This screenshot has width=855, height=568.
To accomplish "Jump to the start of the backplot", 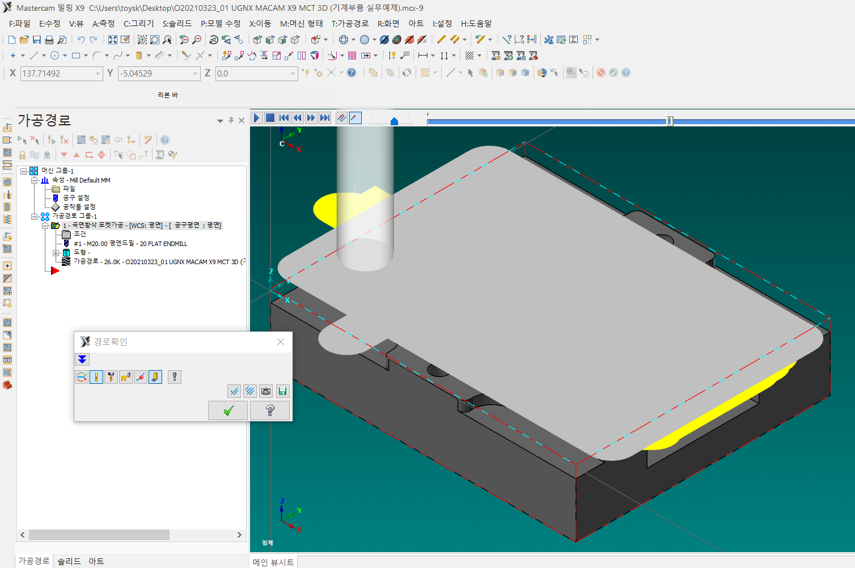I will click(x=284, y=118).
